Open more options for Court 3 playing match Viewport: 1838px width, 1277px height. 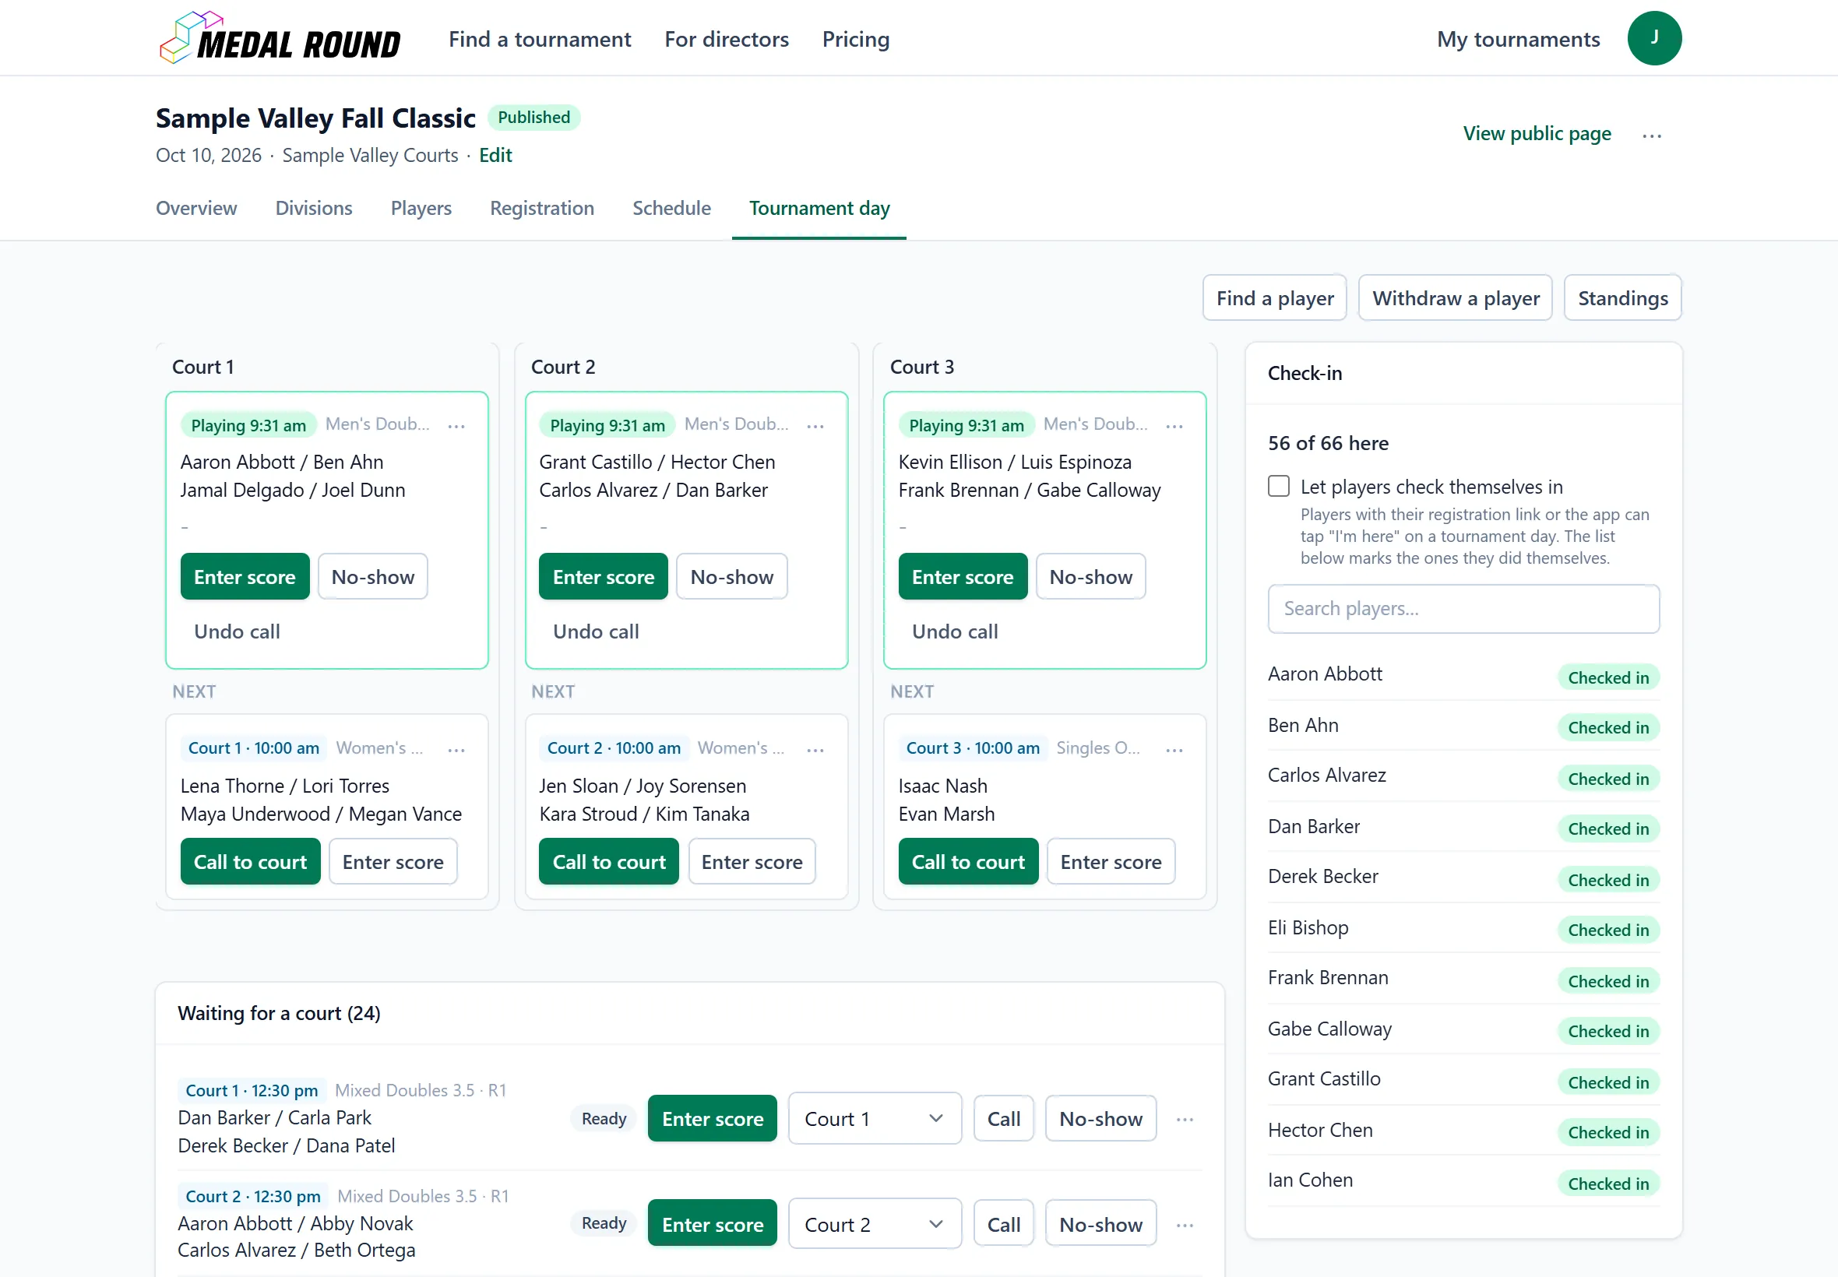pyautogui.click(x=1174, y=426)
